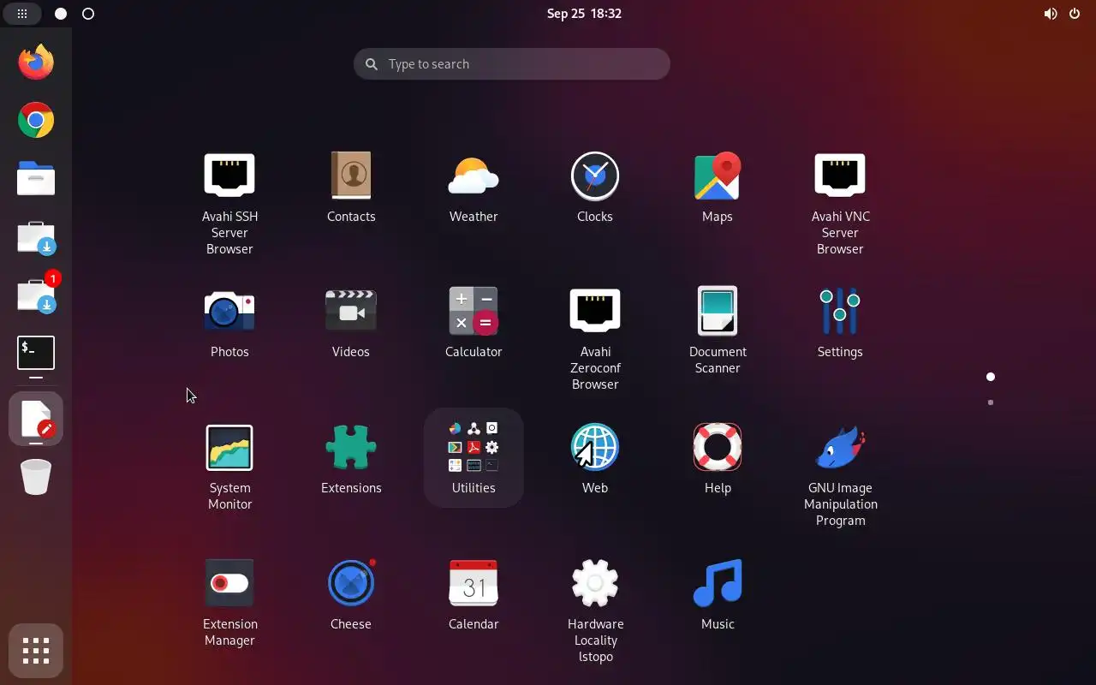Screen dimensions: 1096x685
Task: Open Files manager from the dock
Action: click(x=36, y=178)
